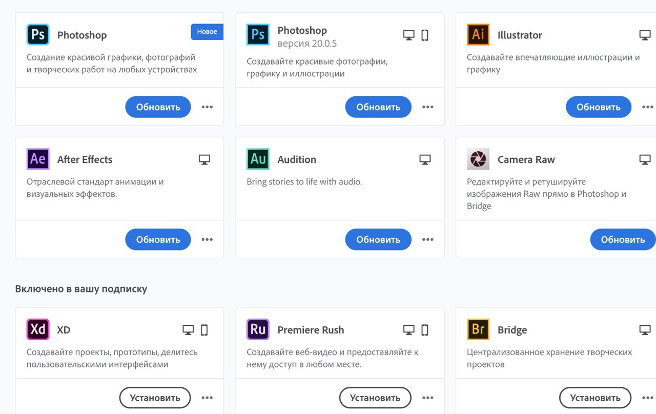The height and width of the screenshot is (414, 656).
Task: Click the "Premiere Rush" title text
Action: [x=311, y=330]
